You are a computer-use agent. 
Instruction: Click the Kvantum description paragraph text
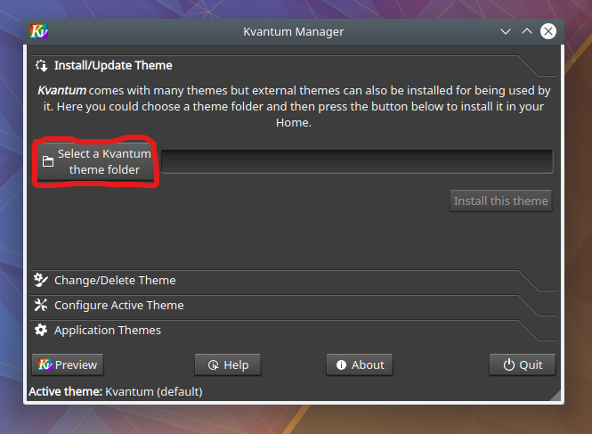294,107
